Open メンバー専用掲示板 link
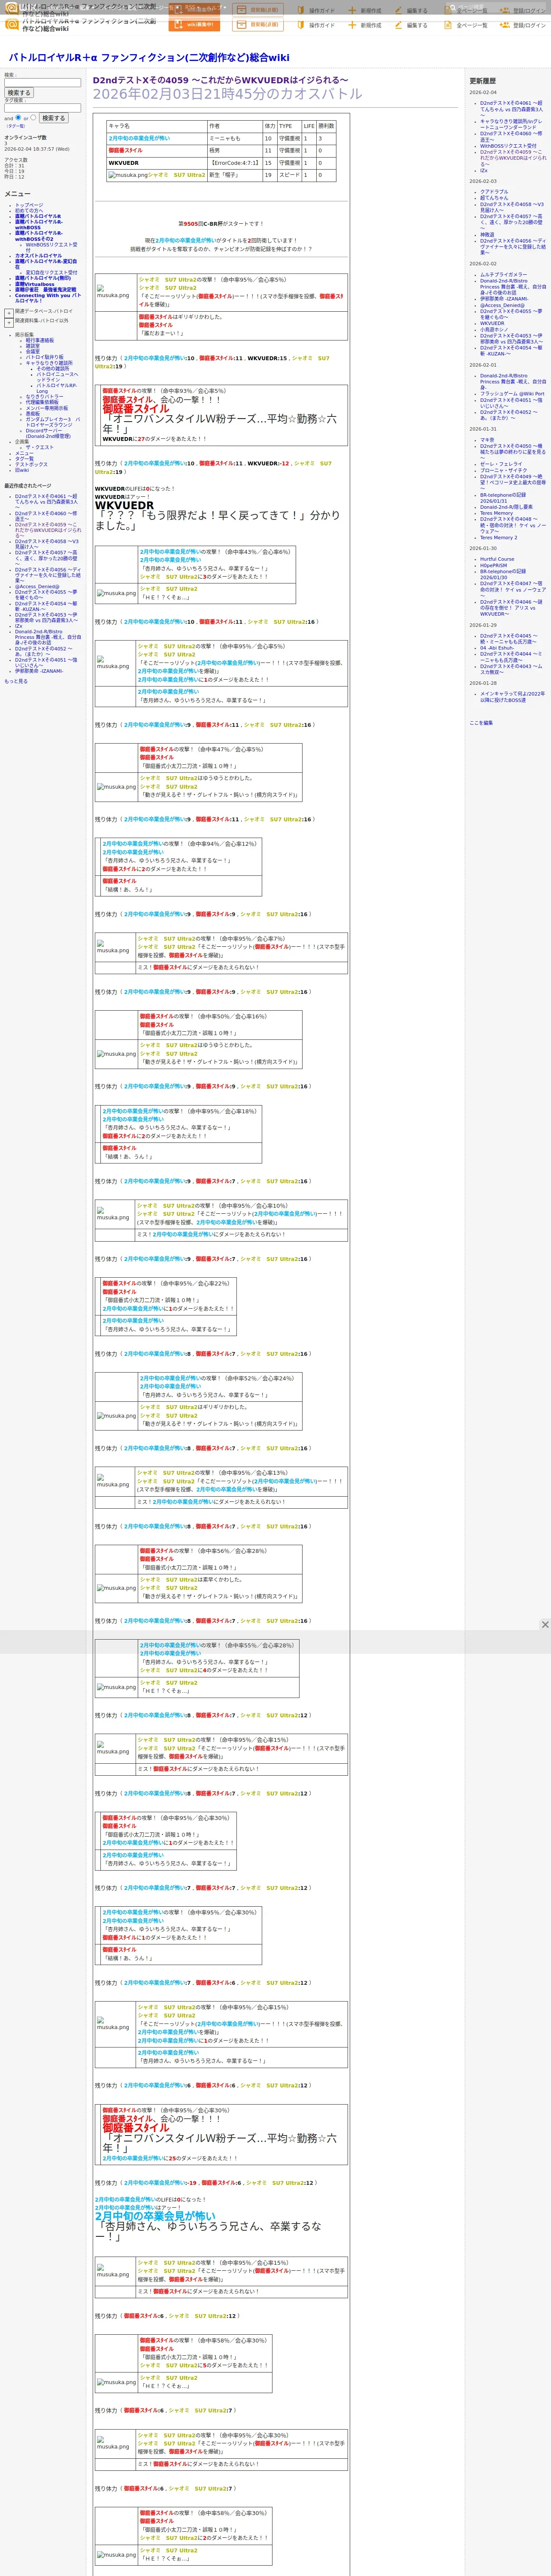Viewport: 551px width, 2576px height. coord(47,408)
